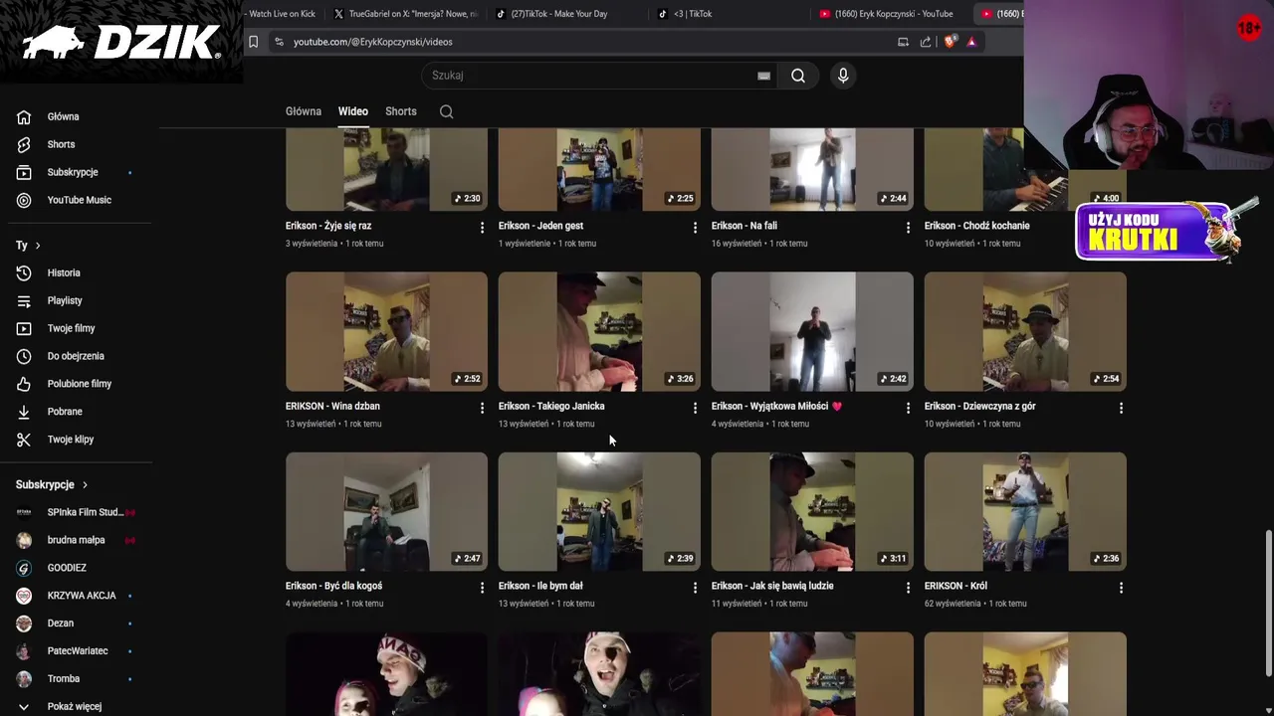Screen dimensions: 1274x716
Task: Open options for Erikson - Być dla kogoś
Action: (482, 588)
